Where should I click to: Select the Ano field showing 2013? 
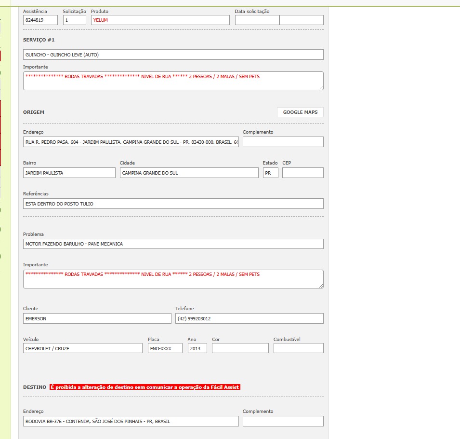click(197, 348)
